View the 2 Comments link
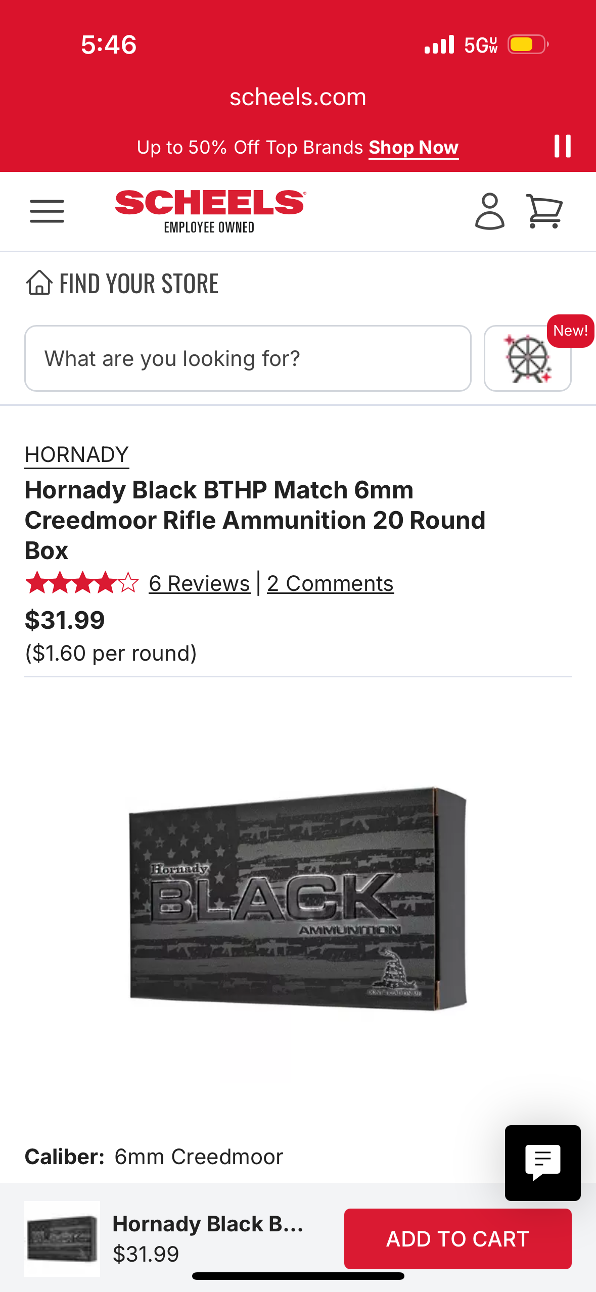Image resolution: width=596 pixels, height=1292 pixels. click(x=330, y=584)
